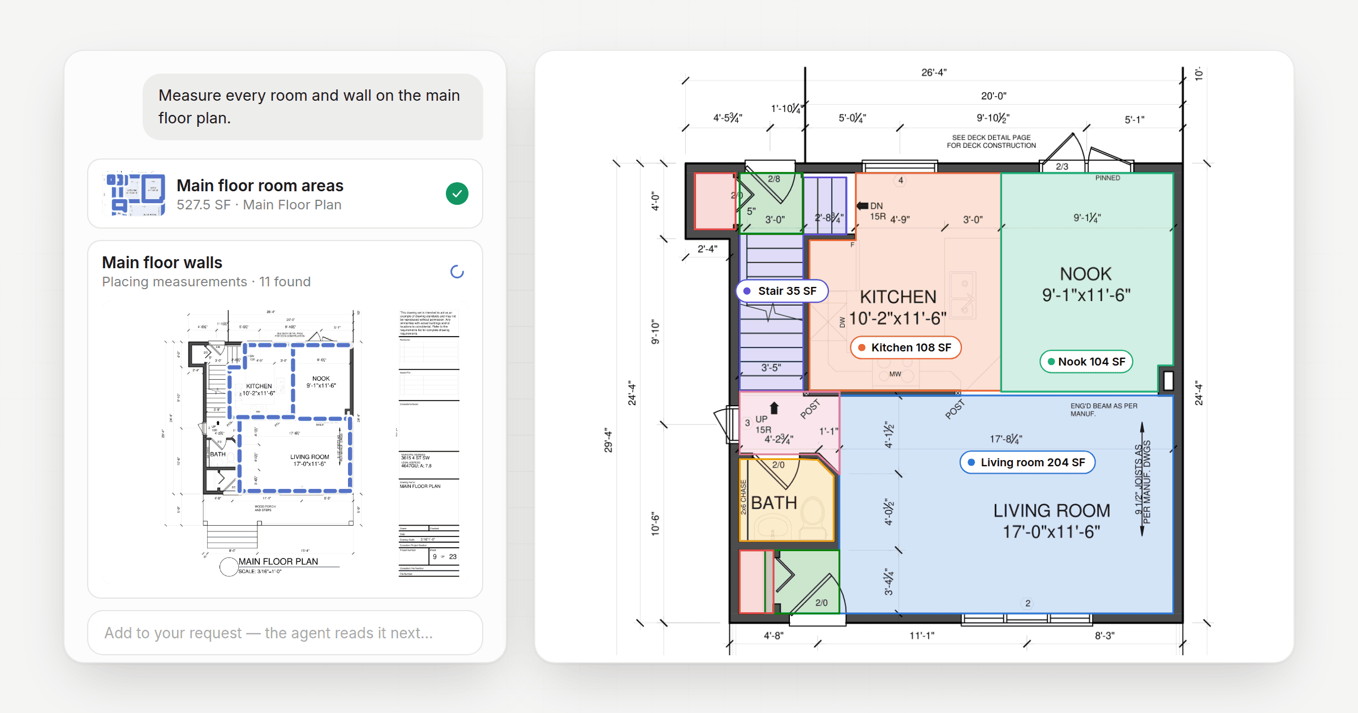Click the UP stair arrow icon
Screen dimensions: 1358x713
coord(774,408)
